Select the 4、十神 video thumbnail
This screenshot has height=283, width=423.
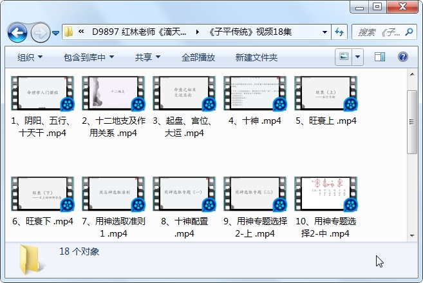pyautogui.click(x=255, y=93)
